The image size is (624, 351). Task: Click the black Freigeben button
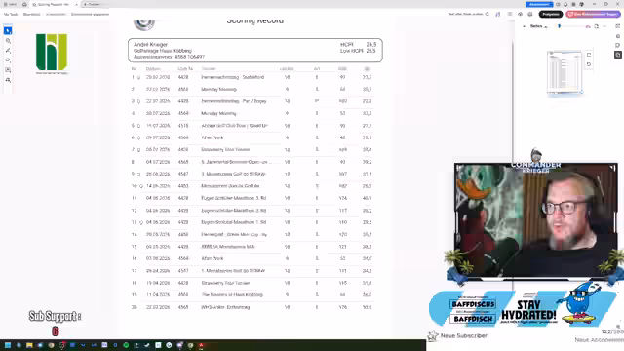coord(551,14)
